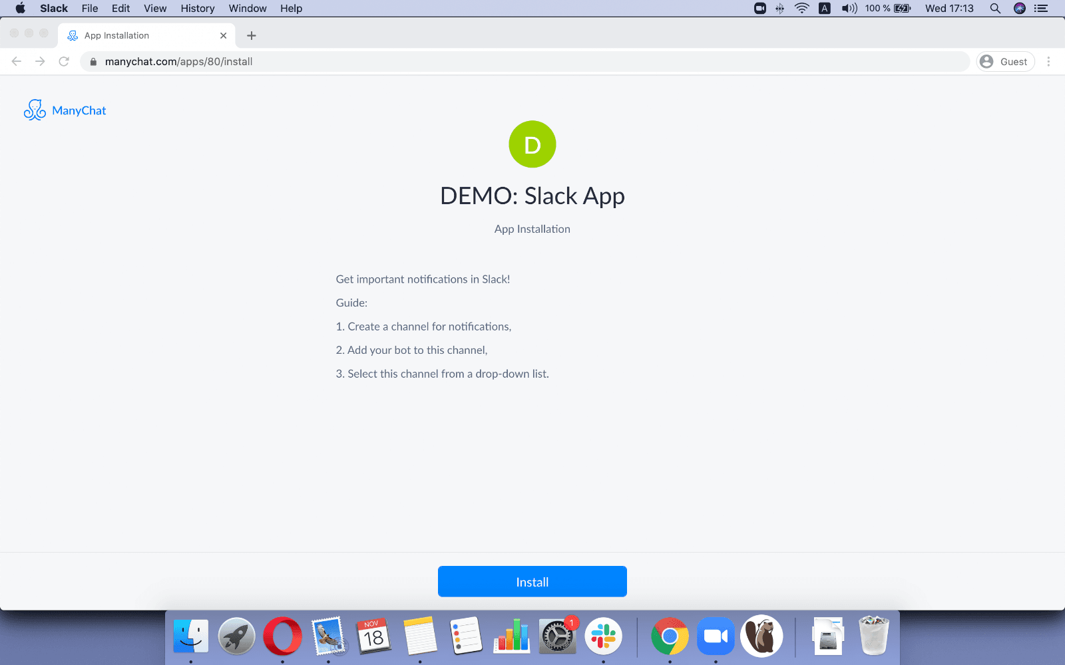Open Slack from the Dock
The width and height of the screenshot is (1065, 665).
coord(604,636)
